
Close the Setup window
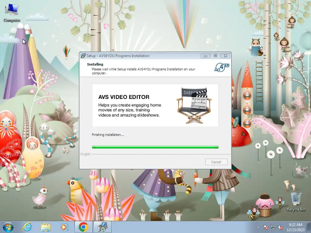(226, 56)
